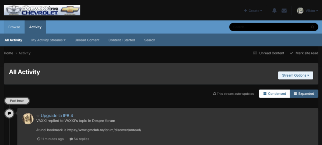Click the Mark site read link

306,53
